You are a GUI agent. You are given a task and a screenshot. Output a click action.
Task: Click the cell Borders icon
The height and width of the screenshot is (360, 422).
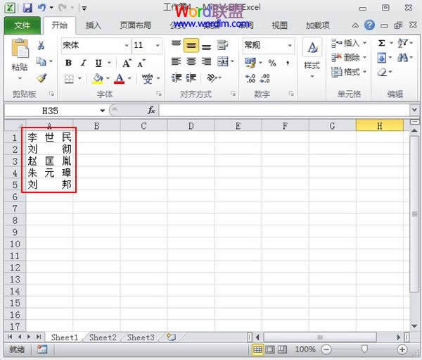pos(69,79)
